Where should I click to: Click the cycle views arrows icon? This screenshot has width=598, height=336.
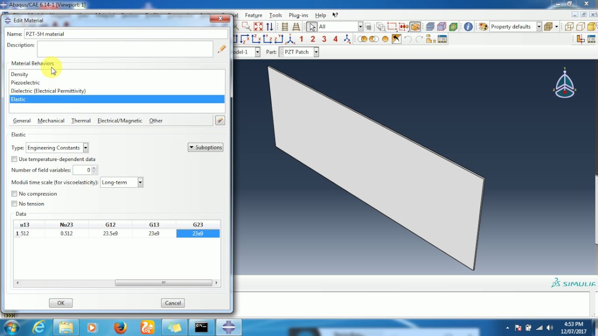pyautogui.click(x=270, y=27)
